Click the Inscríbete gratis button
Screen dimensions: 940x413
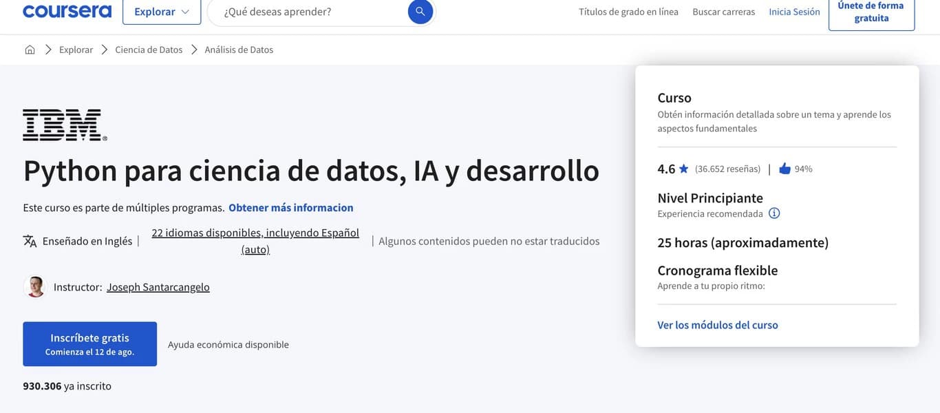point(89,344)
